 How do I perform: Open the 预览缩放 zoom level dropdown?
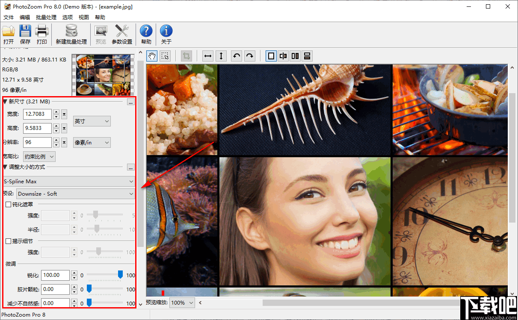pyautogui.click(x=182, y=302)
